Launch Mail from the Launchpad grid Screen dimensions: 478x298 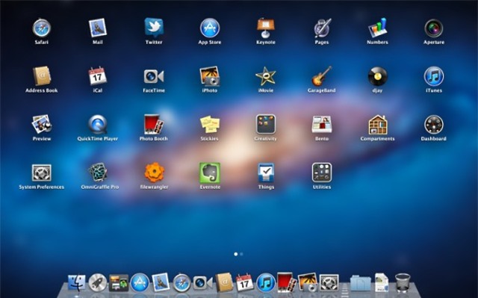point(98,28)
